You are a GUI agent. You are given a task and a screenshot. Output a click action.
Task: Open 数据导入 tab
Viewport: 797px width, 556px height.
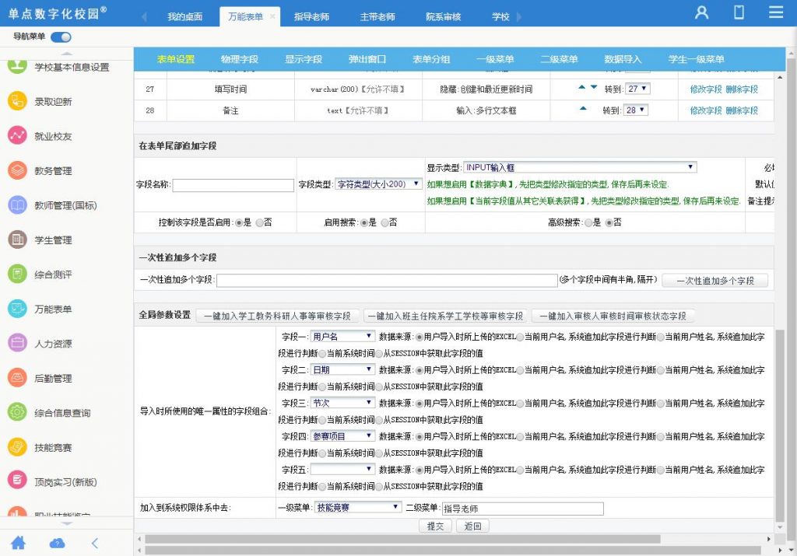[x=623, y=59]
